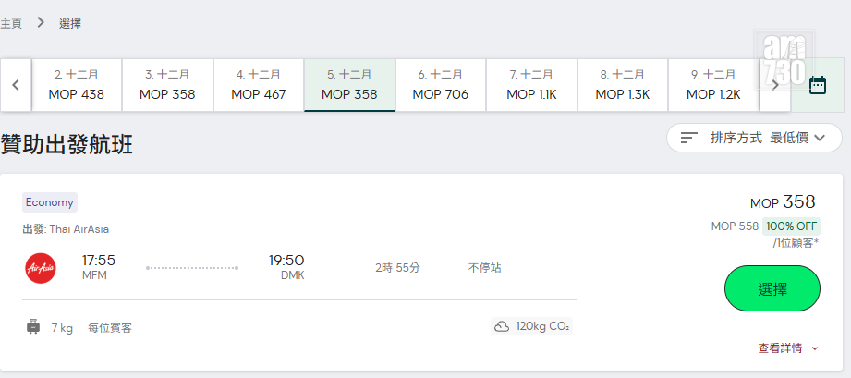This screenshot has width=851, height=378.
Task: Select the 2 十二月 MOP 438 date tab
Action: (77, 85)
